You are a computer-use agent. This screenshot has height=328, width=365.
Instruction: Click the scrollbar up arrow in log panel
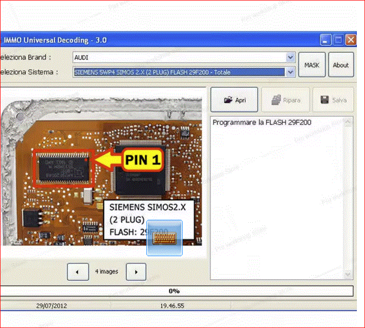tap(348, 122)
